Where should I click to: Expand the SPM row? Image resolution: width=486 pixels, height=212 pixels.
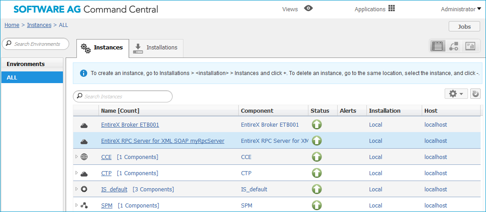[x=76, y=205]
